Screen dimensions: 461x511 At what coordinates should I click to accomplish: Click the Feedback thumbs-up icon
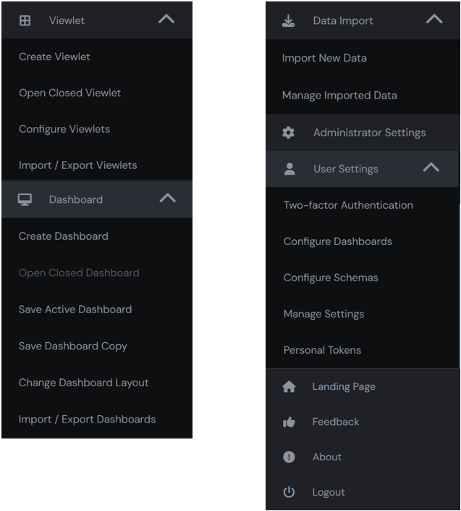(289, 422)
